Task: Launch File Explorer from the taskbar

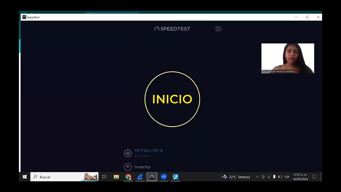Action: (116, 177)
